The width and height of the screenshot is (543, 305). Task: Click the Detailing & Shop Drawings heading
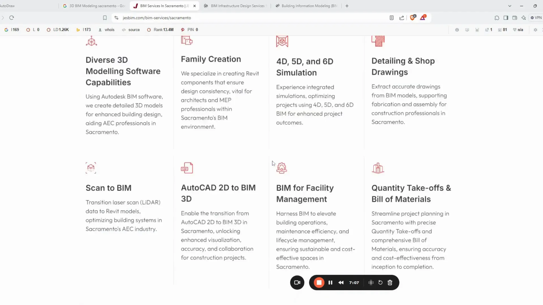403,66
